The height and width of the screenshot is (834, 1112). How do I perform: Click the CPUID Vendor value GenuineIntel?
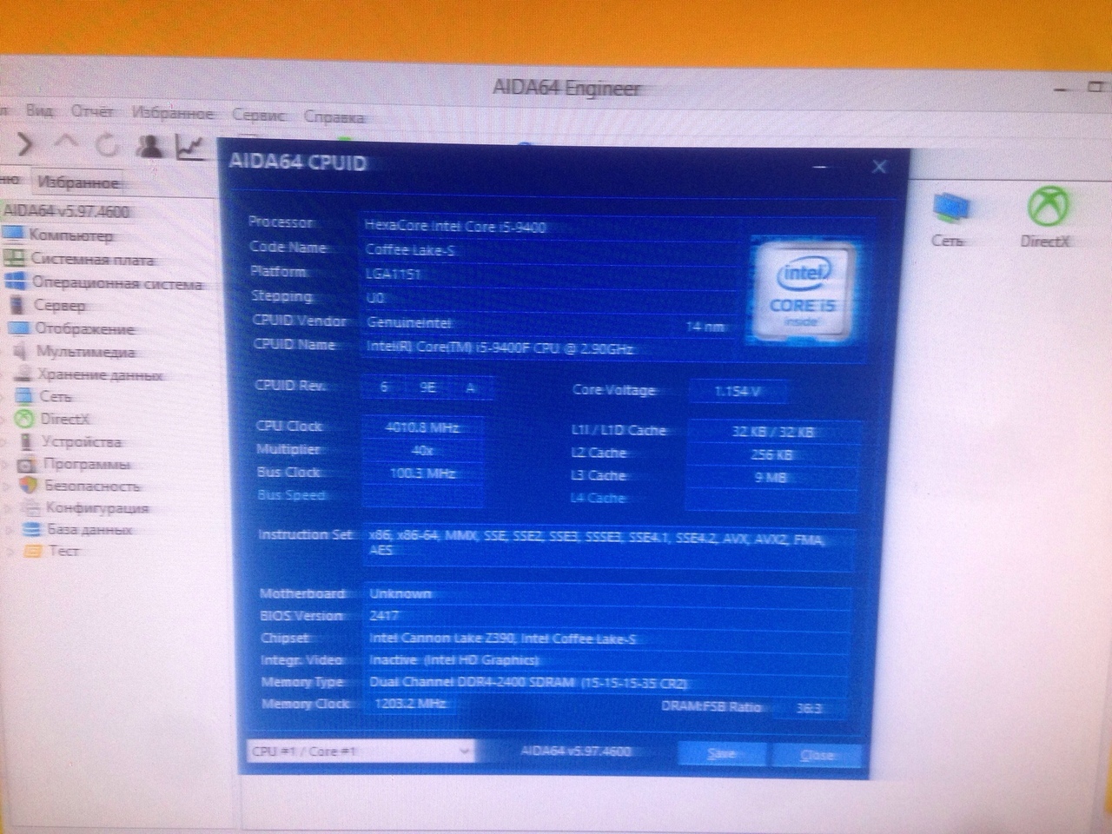click(x=408, y=322)
